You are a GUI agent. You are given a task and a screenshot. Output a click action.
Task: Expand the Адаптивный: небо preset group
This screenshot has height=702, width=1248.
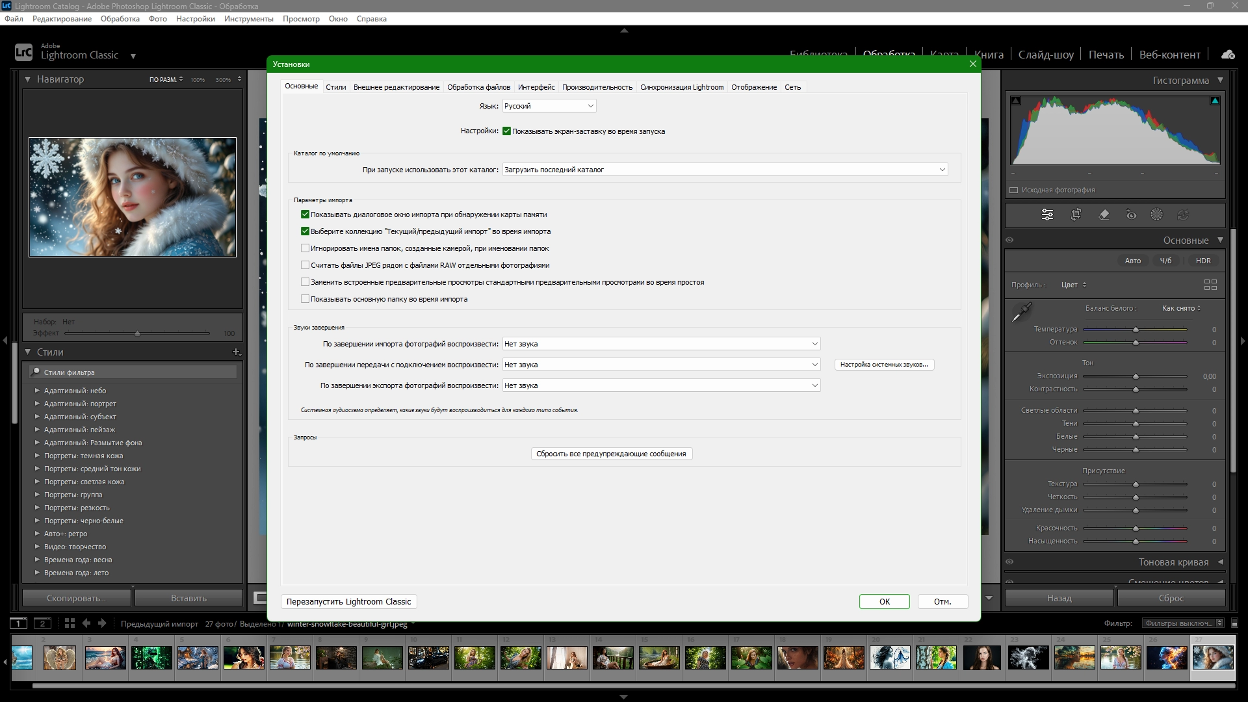pos(37,391)
